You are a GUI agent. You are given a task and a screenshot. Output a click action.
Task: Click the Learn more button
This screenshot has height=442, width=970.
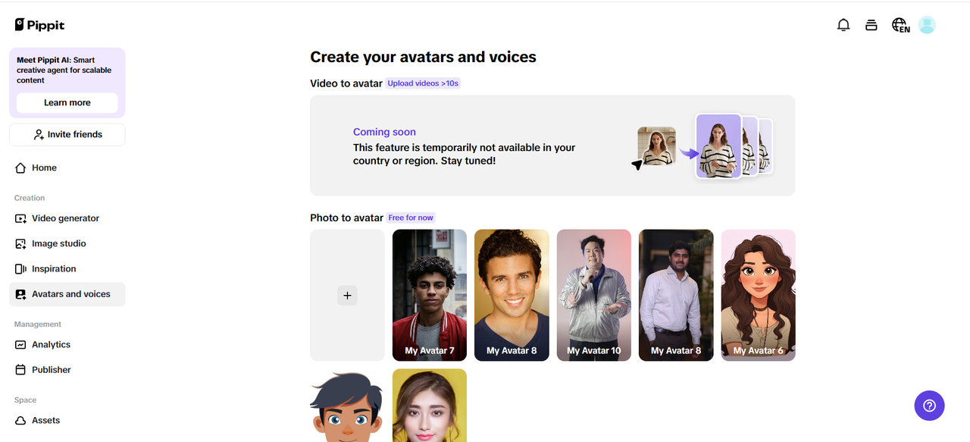67,103
